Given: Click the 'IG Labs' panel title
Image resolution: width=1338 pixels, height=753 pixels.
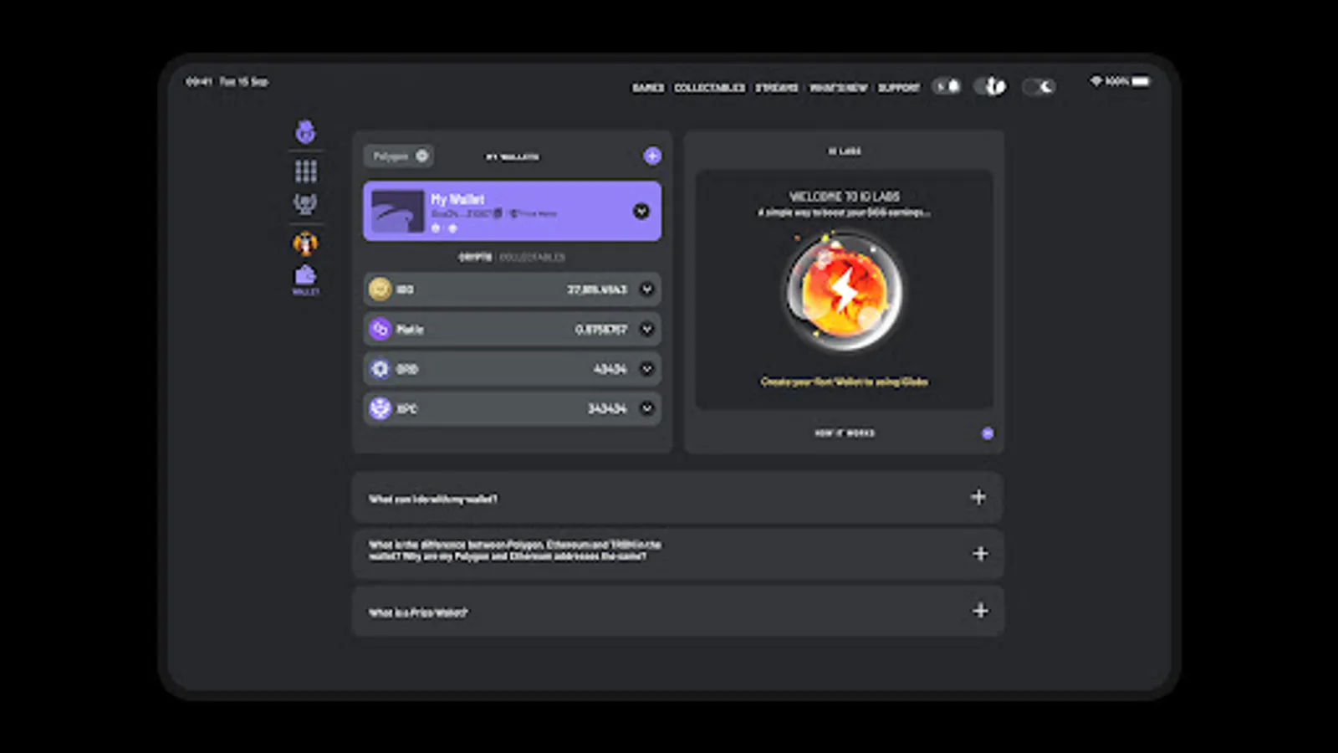Looking at the screenshot, I should tap(845, 151).
